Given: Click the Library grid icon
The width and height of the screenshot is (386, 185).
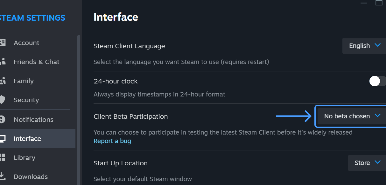Looking at the screenshot, I should point(3,158).
